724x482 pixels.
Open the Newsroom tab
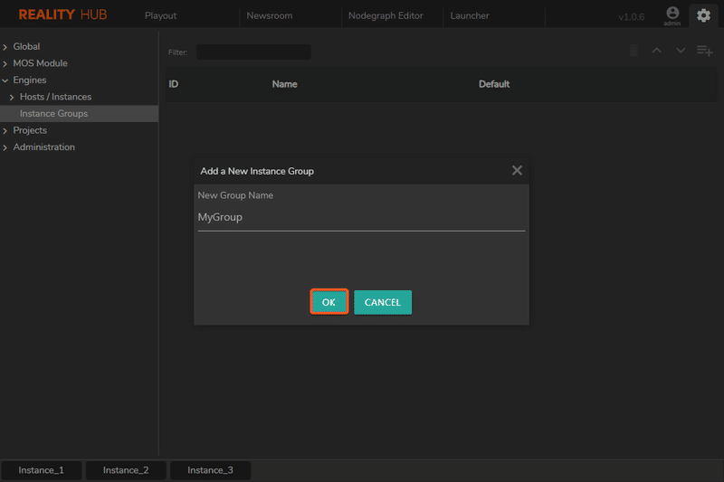coord(270,15)
